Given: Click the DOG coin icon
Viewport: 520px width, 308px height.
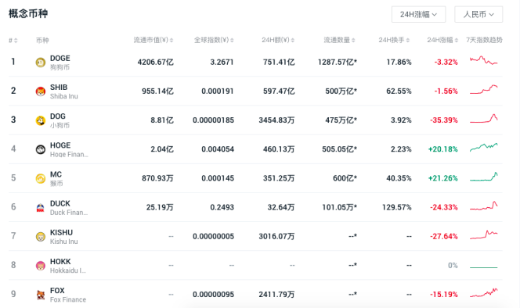Looking at the screenshot, I should [41, 120].
